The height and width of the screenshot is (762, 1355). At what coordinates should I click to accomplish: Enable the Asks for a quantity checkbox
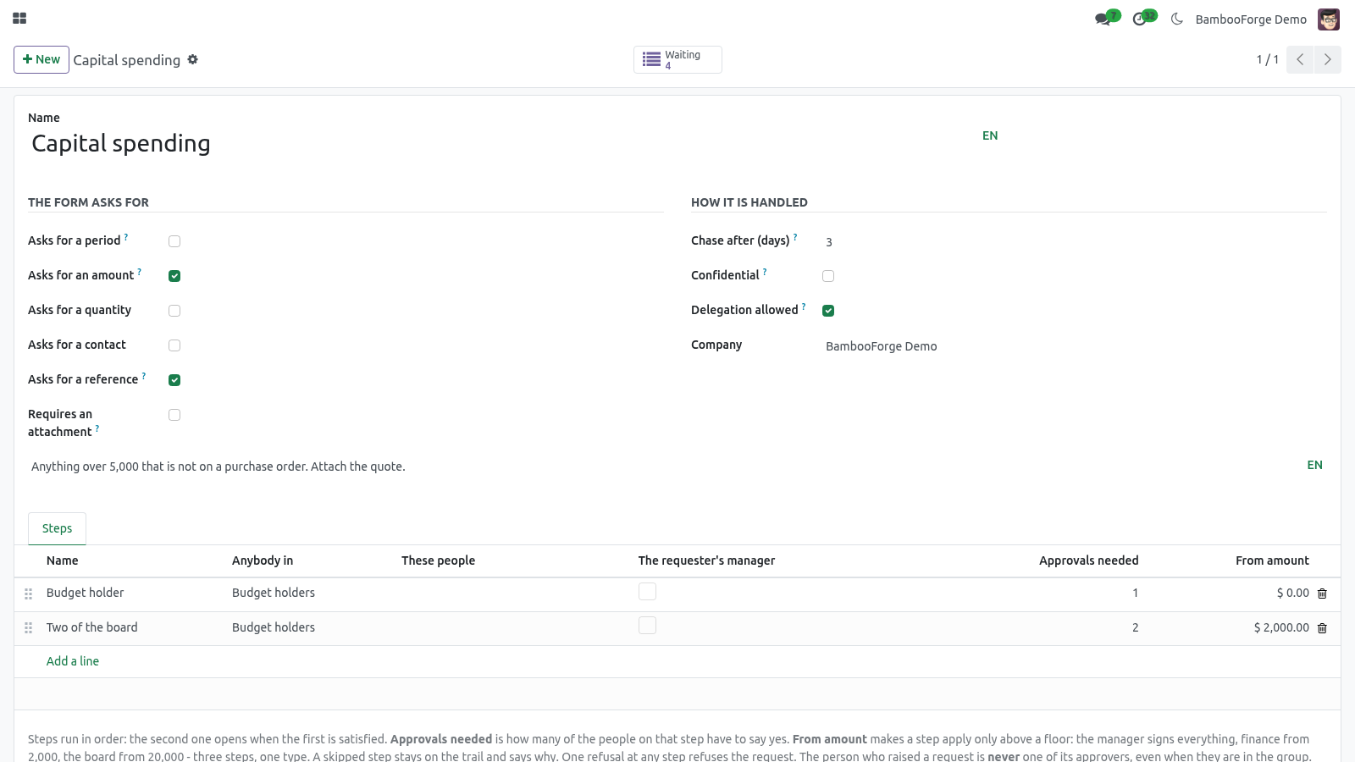point(174,311)
